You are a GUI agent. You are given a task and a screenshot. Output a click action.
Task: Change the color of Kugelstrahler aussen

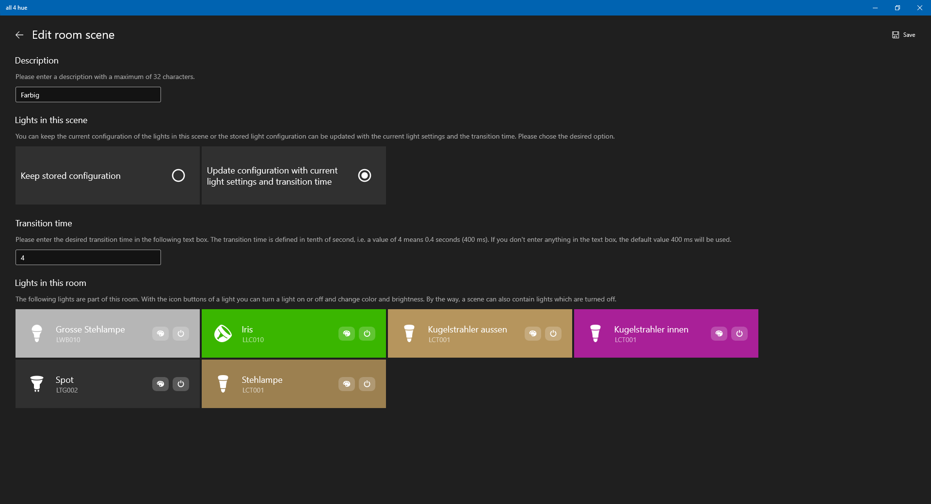point(533,333)
